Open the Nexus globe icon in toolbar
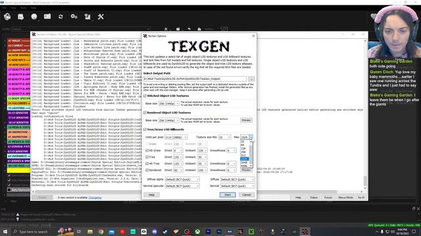421x236 pixels. pos(34,17)
